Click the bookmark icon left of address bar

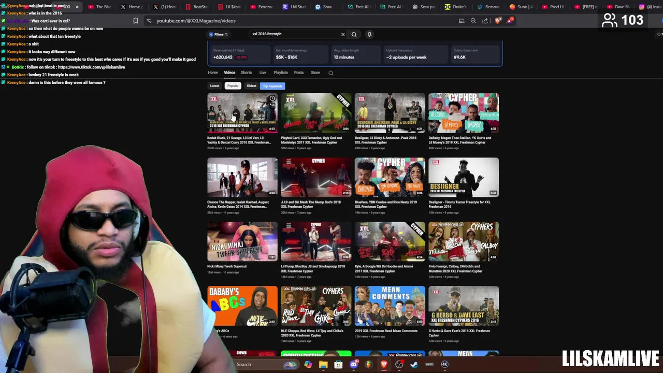click(136, 21)
